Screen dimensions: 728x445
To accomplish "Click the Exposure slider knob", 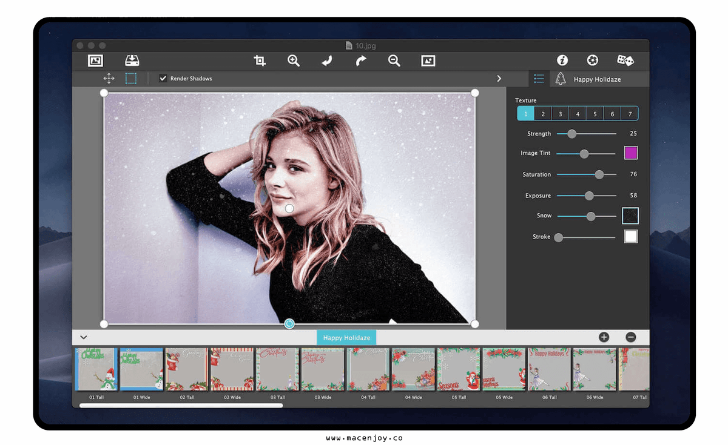I will (x=589, y=196).
